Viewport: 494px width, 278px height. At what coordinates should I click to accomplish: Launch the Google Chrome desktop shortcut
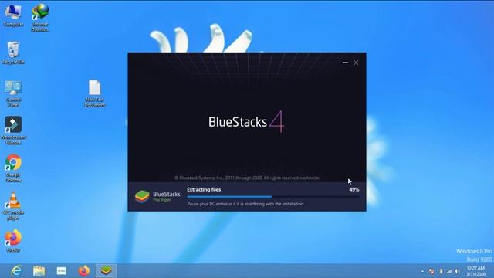point(13,168)
